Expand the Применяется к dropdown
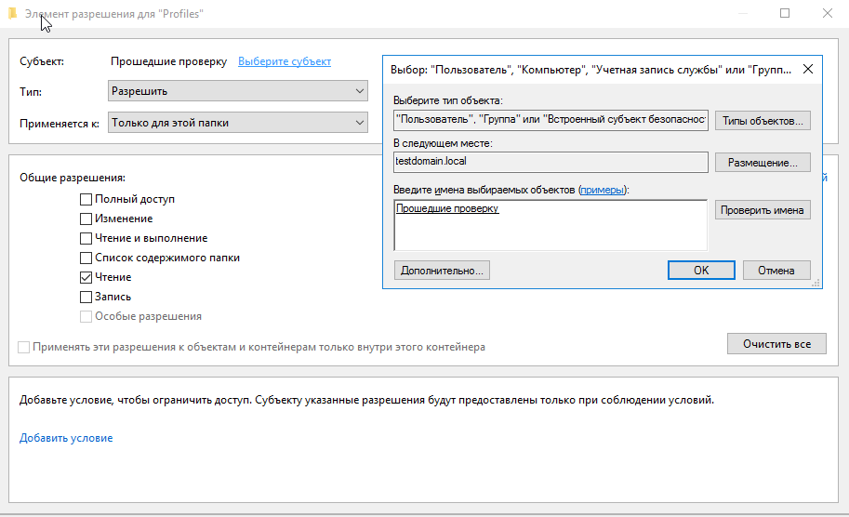Viewport: 849px width, 517px height. coord(237,122)
